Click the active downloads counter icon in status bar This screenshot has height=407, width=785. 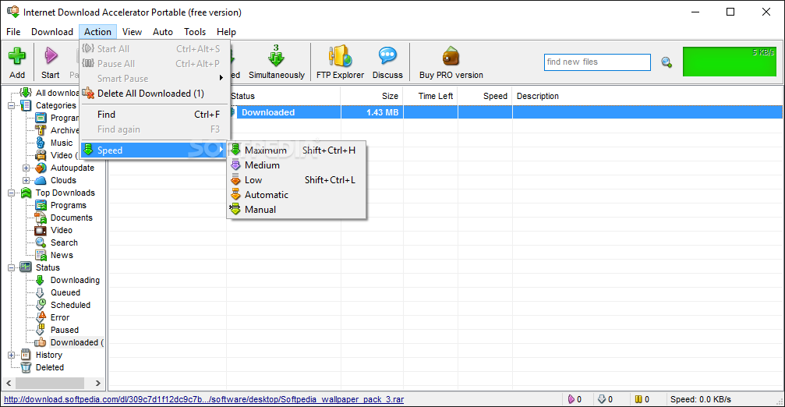(571, 399)
